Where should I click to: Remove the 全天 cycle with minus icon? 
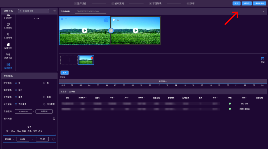click(x=53, y=131)
